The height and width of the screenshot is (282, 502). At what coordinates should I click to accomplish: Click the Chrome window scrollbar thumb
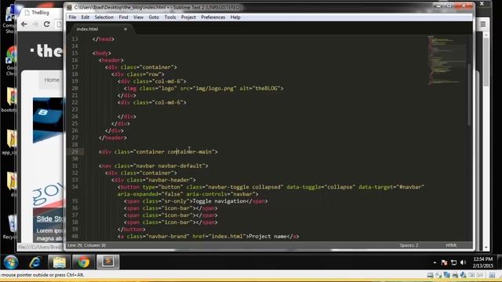click(x=486, y=61)
